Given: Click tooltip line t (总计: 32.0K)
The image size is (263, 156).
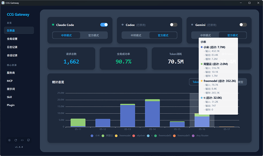Looking at the screenshot, I should pyautogui.click(x=211, y=98).
